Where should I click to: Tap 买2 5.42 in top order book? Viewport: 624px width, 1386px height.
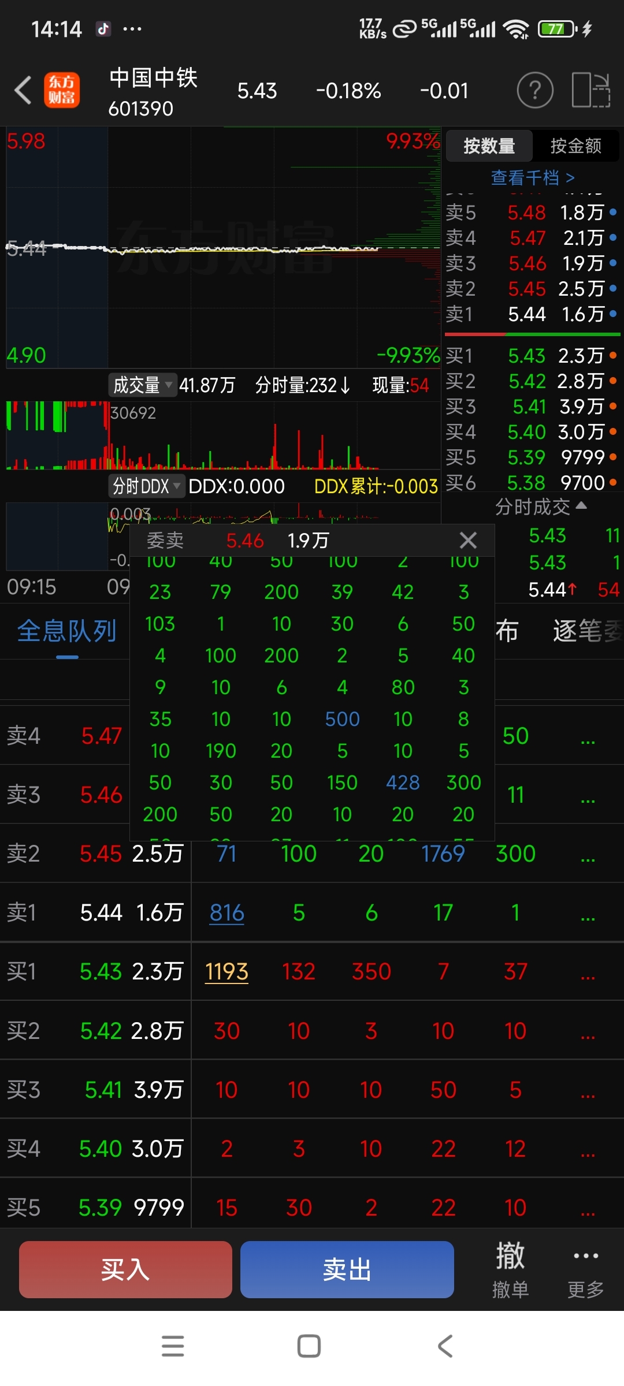pyautogui.click(x=531, y=381)
